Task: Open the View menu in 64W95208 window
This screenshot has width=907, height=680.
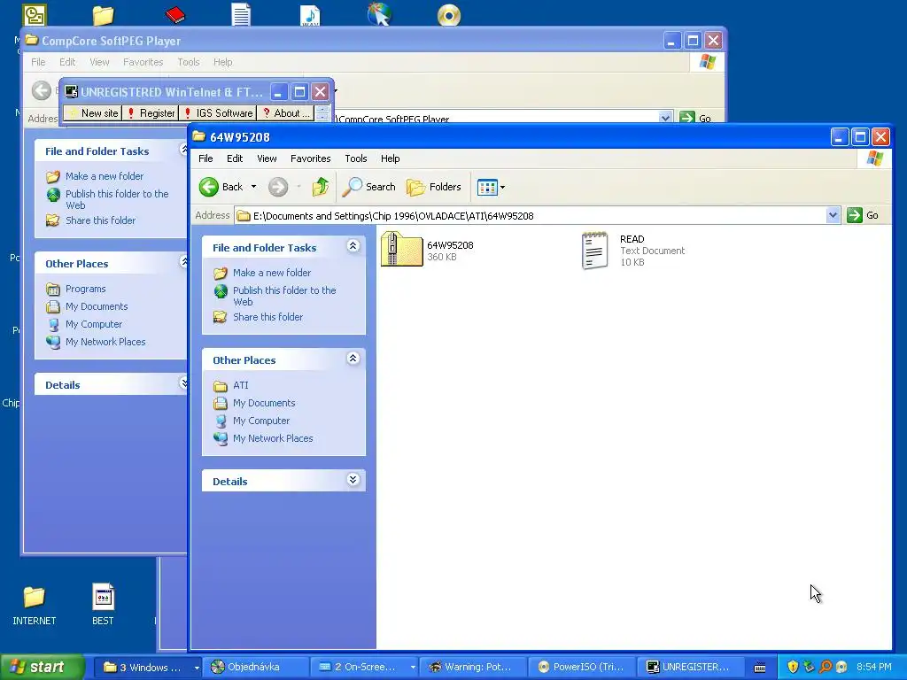Action: 267,158
